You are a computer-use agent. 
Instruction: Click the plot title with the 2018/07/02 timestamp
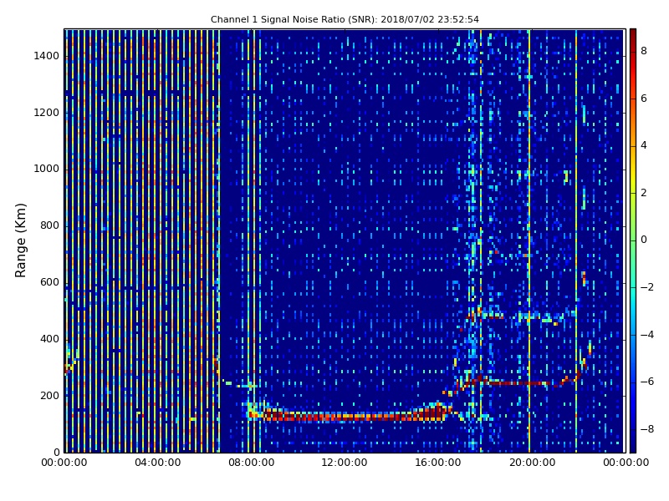345,19
